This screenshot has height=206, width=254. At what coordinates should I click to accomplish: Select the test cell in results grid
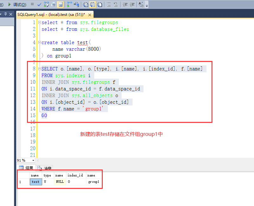pos(36,182)
